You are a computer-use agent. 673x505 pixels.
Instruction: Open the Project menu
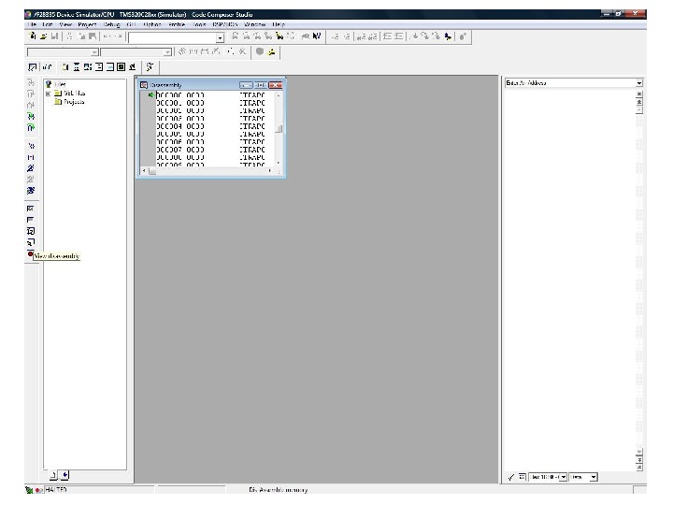[87, 24]
